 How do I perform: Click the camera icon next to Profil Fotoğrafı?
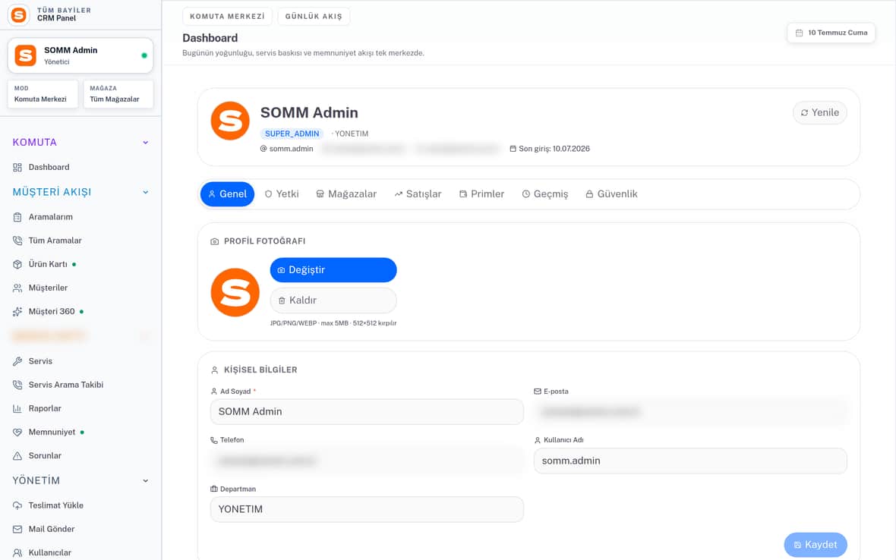(x=214, y=241)
